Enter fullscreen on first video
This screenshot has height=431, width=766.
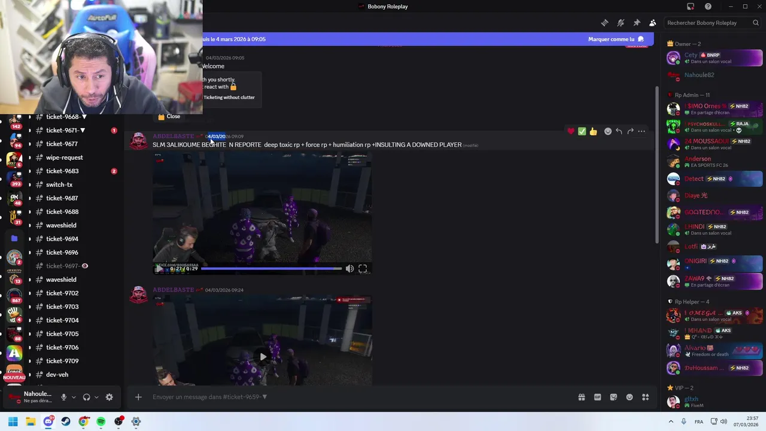click(363, 269)
